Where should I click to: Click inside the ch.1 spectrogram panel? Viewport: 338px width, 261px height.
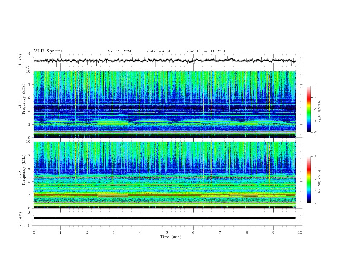pos(164,104)
